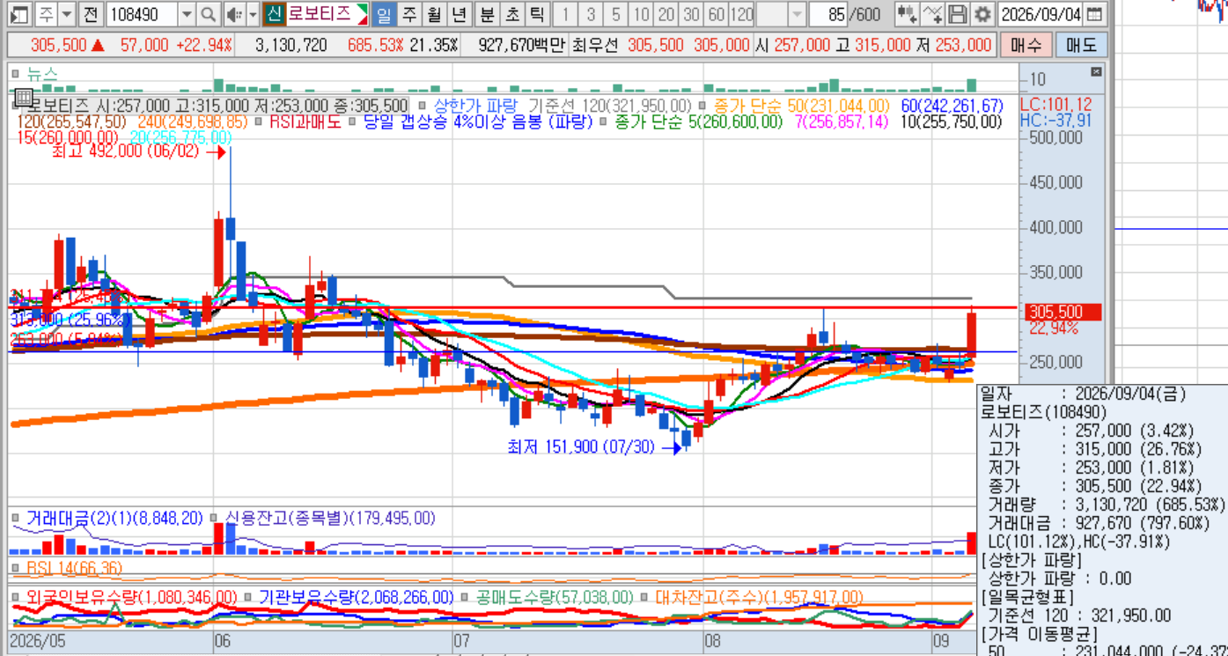The height and width of the screenshot is (656, 1228).
Task: Click the add candlestick chart icon
Action: click(x=907, y=14)
